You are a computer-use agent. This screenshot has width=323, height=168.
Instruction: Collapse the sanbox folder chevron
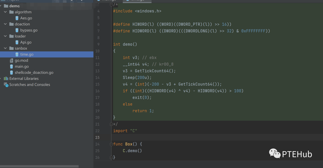[5, 48]
